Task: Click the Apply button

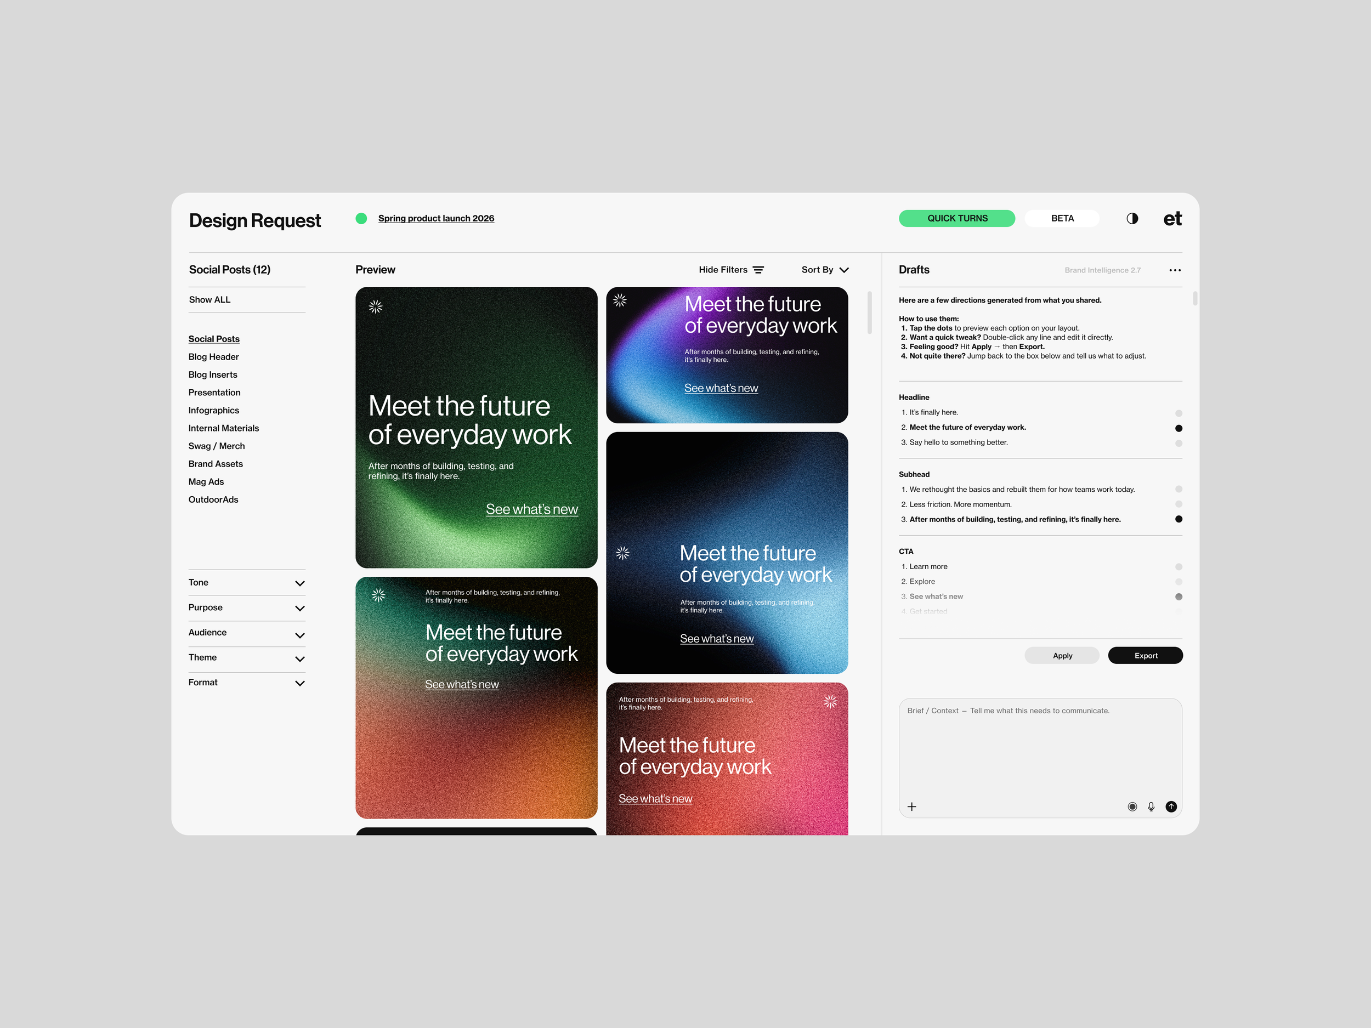Action: pos(1062,655)
